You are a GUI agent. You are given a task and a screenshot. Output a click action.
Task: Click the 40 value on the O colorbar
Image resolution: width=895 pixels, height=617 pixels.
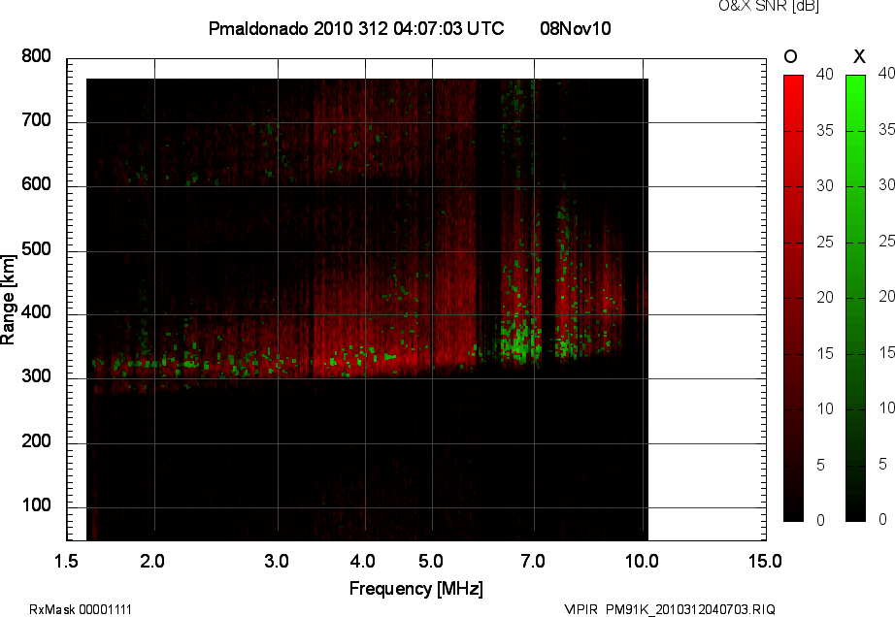click(x=825, y=74)
